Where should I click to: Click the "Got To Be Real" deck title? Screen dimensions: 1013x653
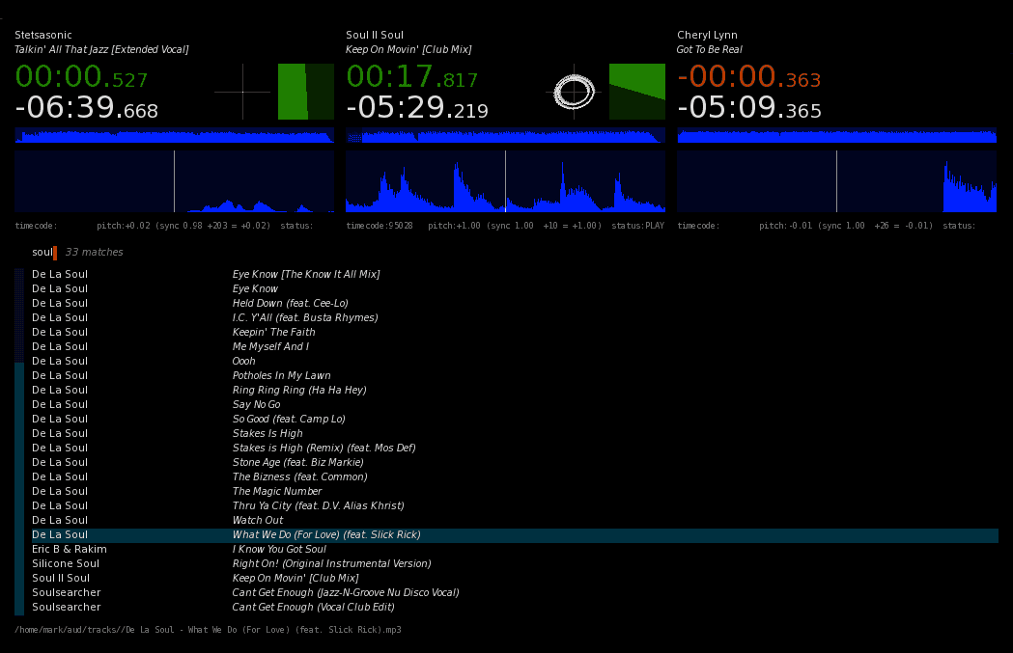(x=710, y=50)
